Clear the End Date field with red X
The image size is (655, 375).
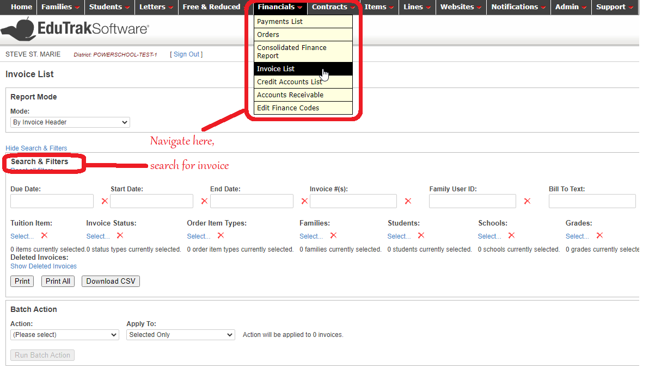click(x=304, y=201)
